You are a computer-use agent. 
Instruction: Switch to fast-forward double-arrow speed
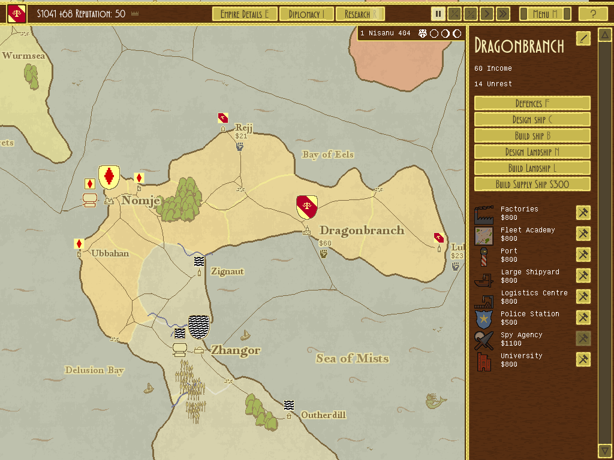[503, 14]
